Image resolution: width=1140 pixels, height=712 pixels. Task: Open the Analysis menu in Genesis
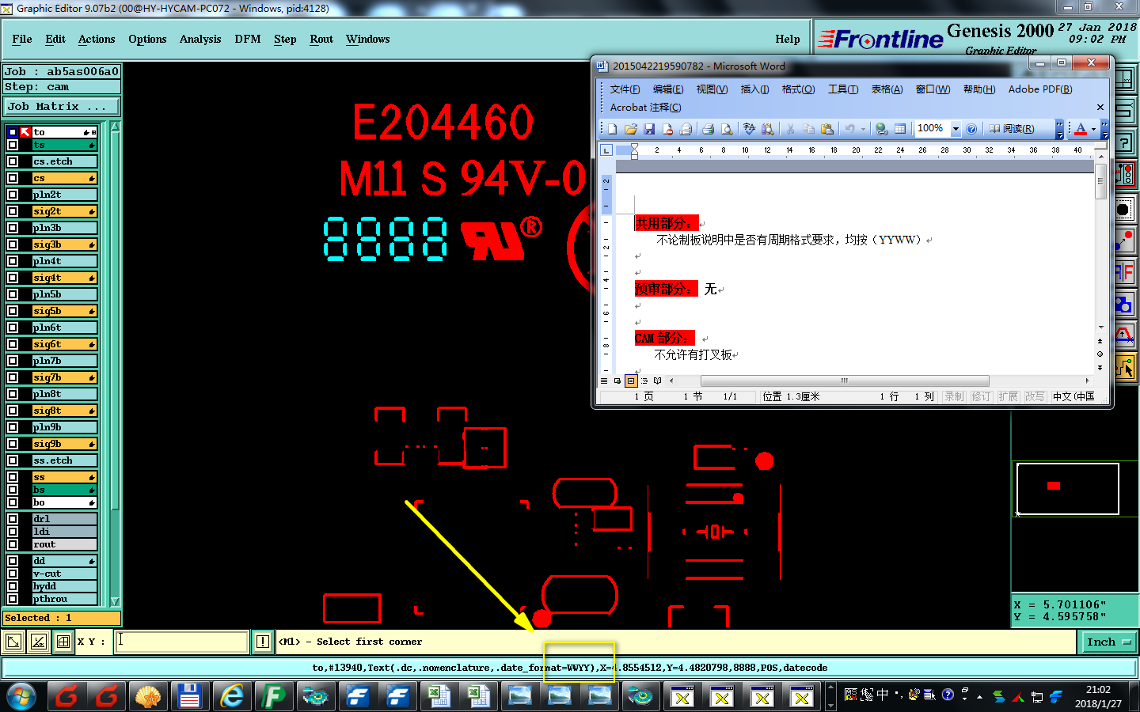tap(200, 39)
